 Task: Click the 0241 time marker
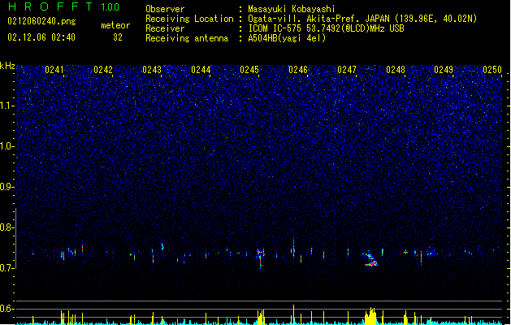54,70
